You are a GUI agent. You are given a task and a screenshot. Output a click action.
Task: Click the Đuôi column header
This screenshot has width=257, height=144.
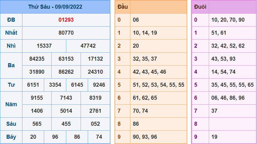point(200,7)
